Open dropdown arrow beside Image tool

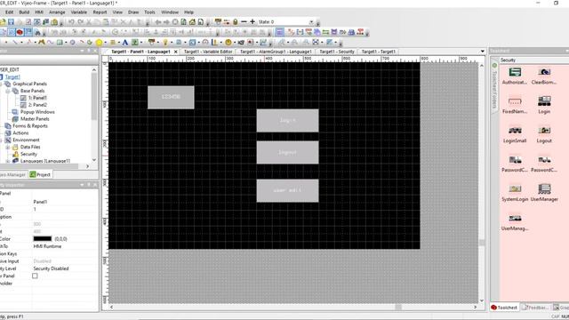141,43
